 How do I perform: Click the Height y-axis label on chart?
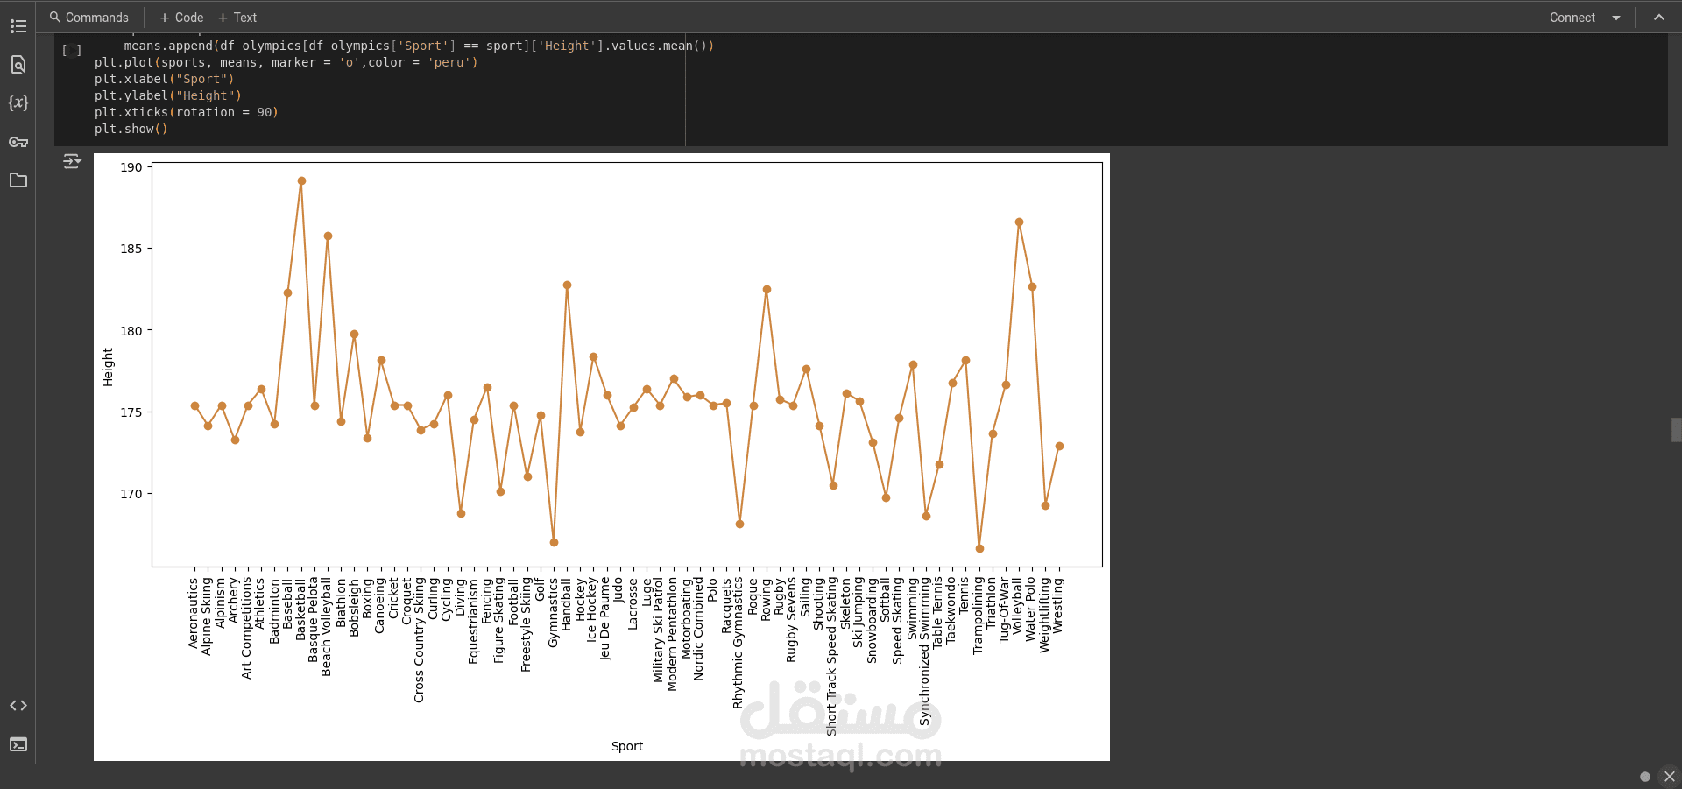(x=108, y=367)
